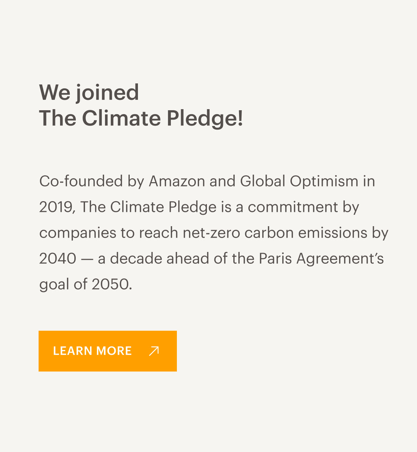417x452 pixels.
Task: Click the "We joined" heading line
Action: tap(89, 92)
